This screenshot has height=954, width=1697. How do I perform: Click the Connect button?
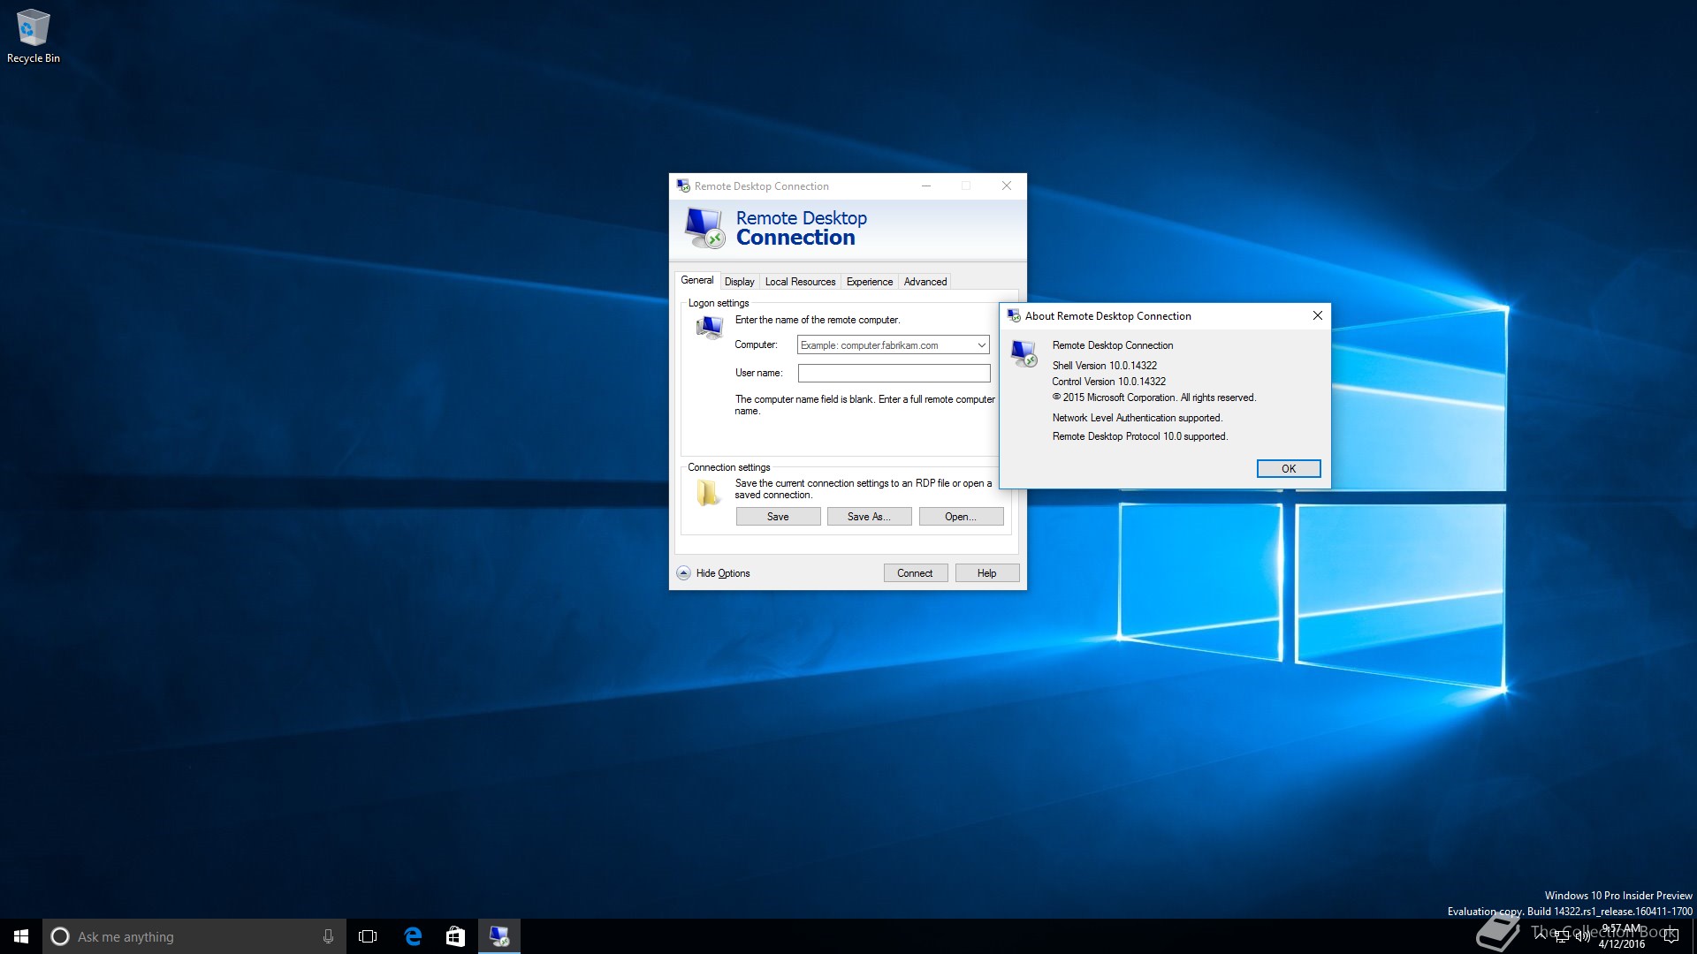(915, 573)
